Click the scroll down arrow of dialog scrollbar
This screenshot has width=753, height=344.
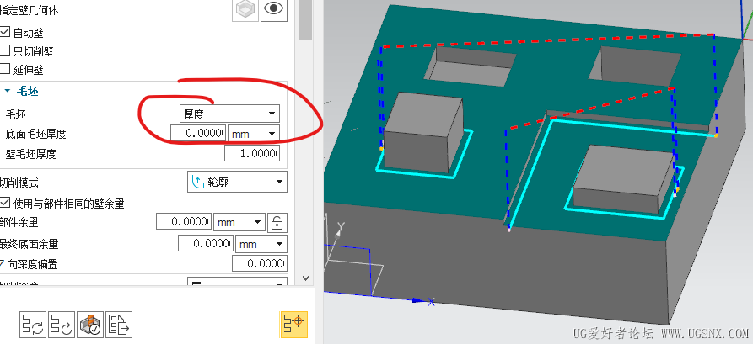[x=306, y=278]
